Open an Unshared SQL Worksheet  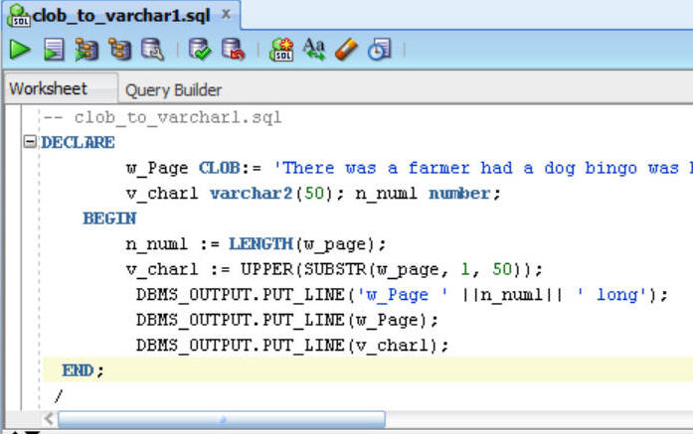pos(281,50)
